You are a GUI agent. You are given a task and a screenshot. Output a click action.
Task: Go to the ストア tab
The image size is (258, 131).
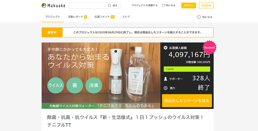[x=126, y=17]
